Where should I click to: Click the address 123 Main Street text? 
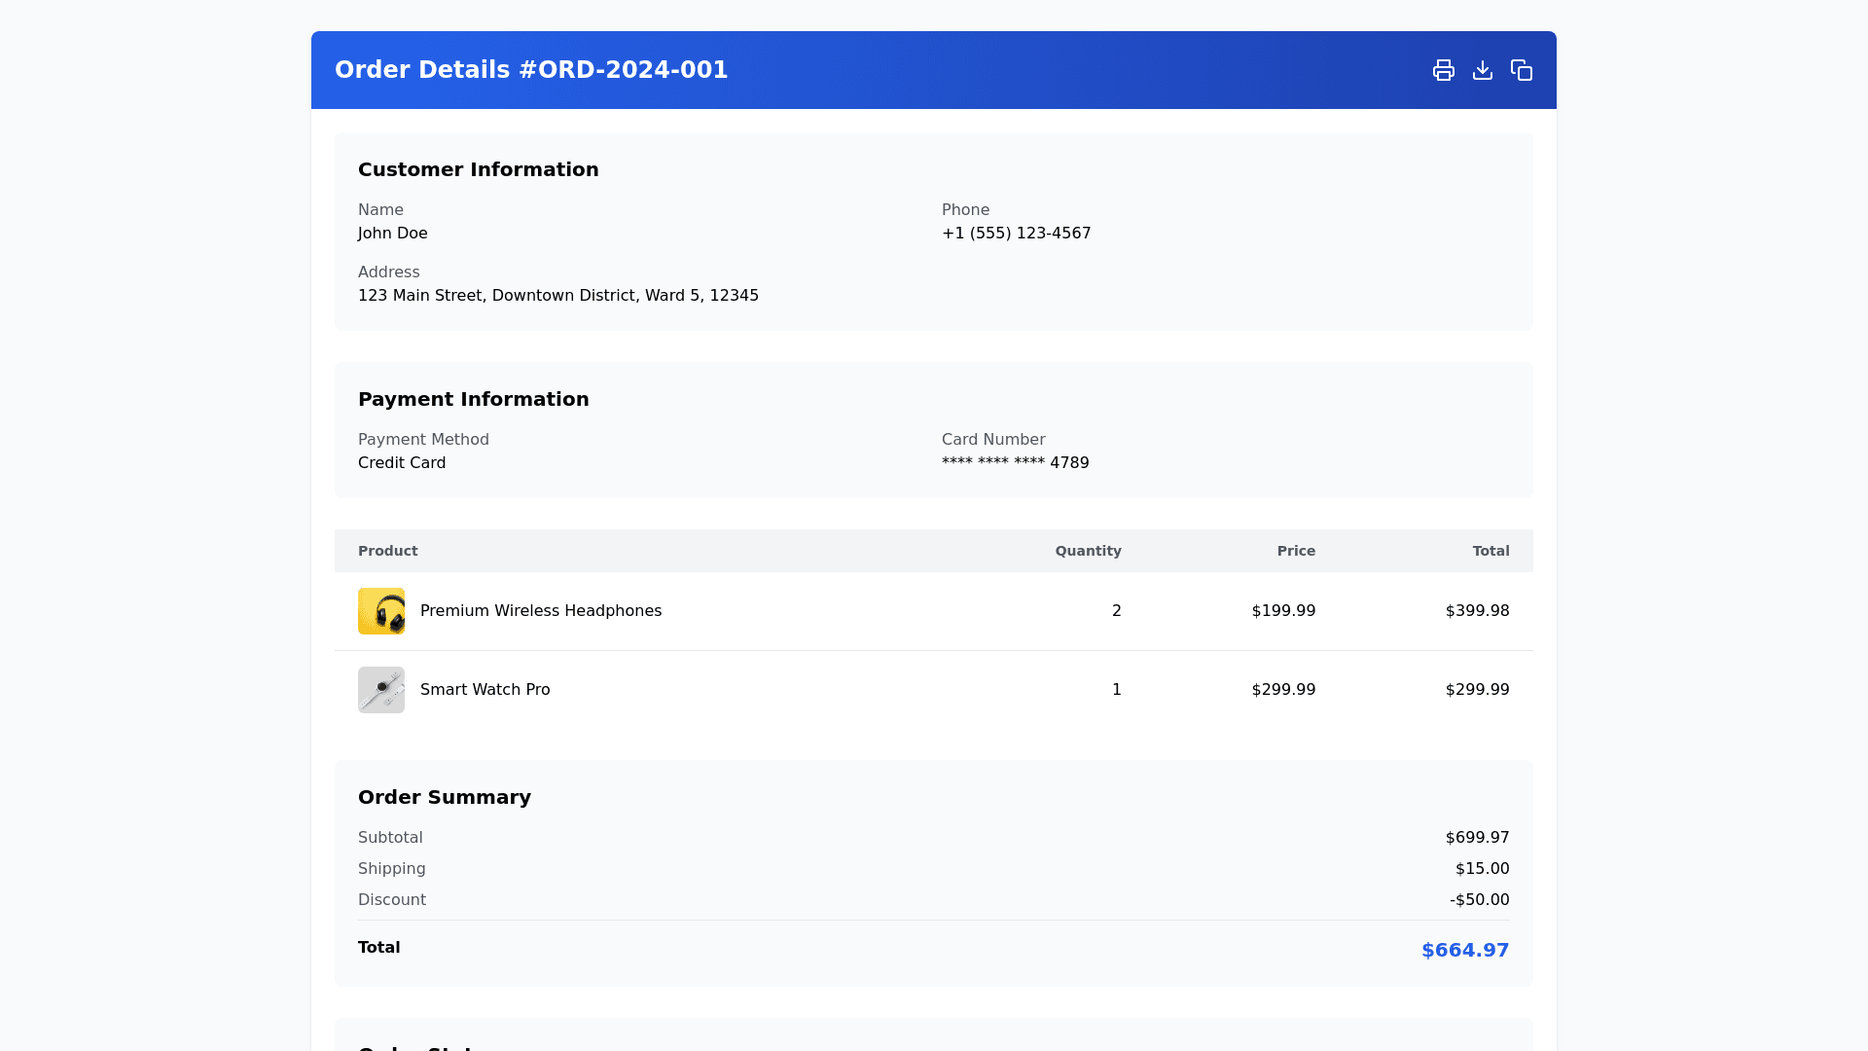click(x=557, y=296)
